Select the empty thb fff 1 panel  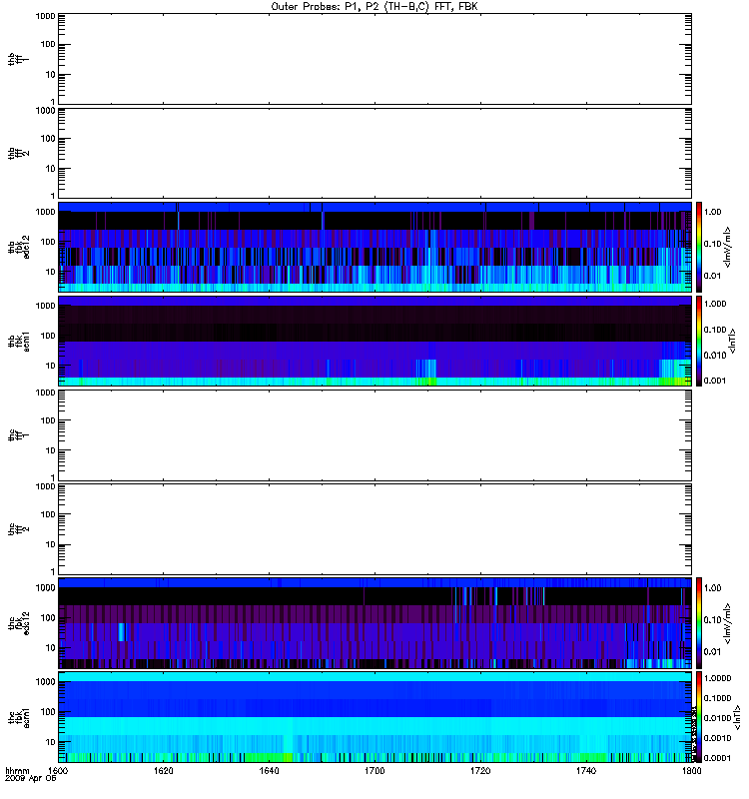[374, 59]
